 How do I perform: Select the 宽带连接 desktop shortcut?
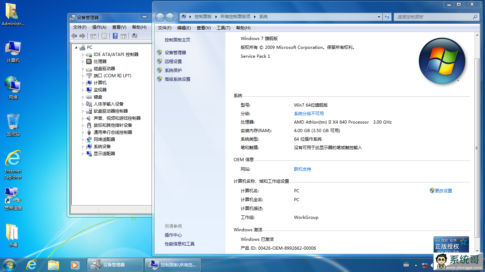click(x=13, y=198)
